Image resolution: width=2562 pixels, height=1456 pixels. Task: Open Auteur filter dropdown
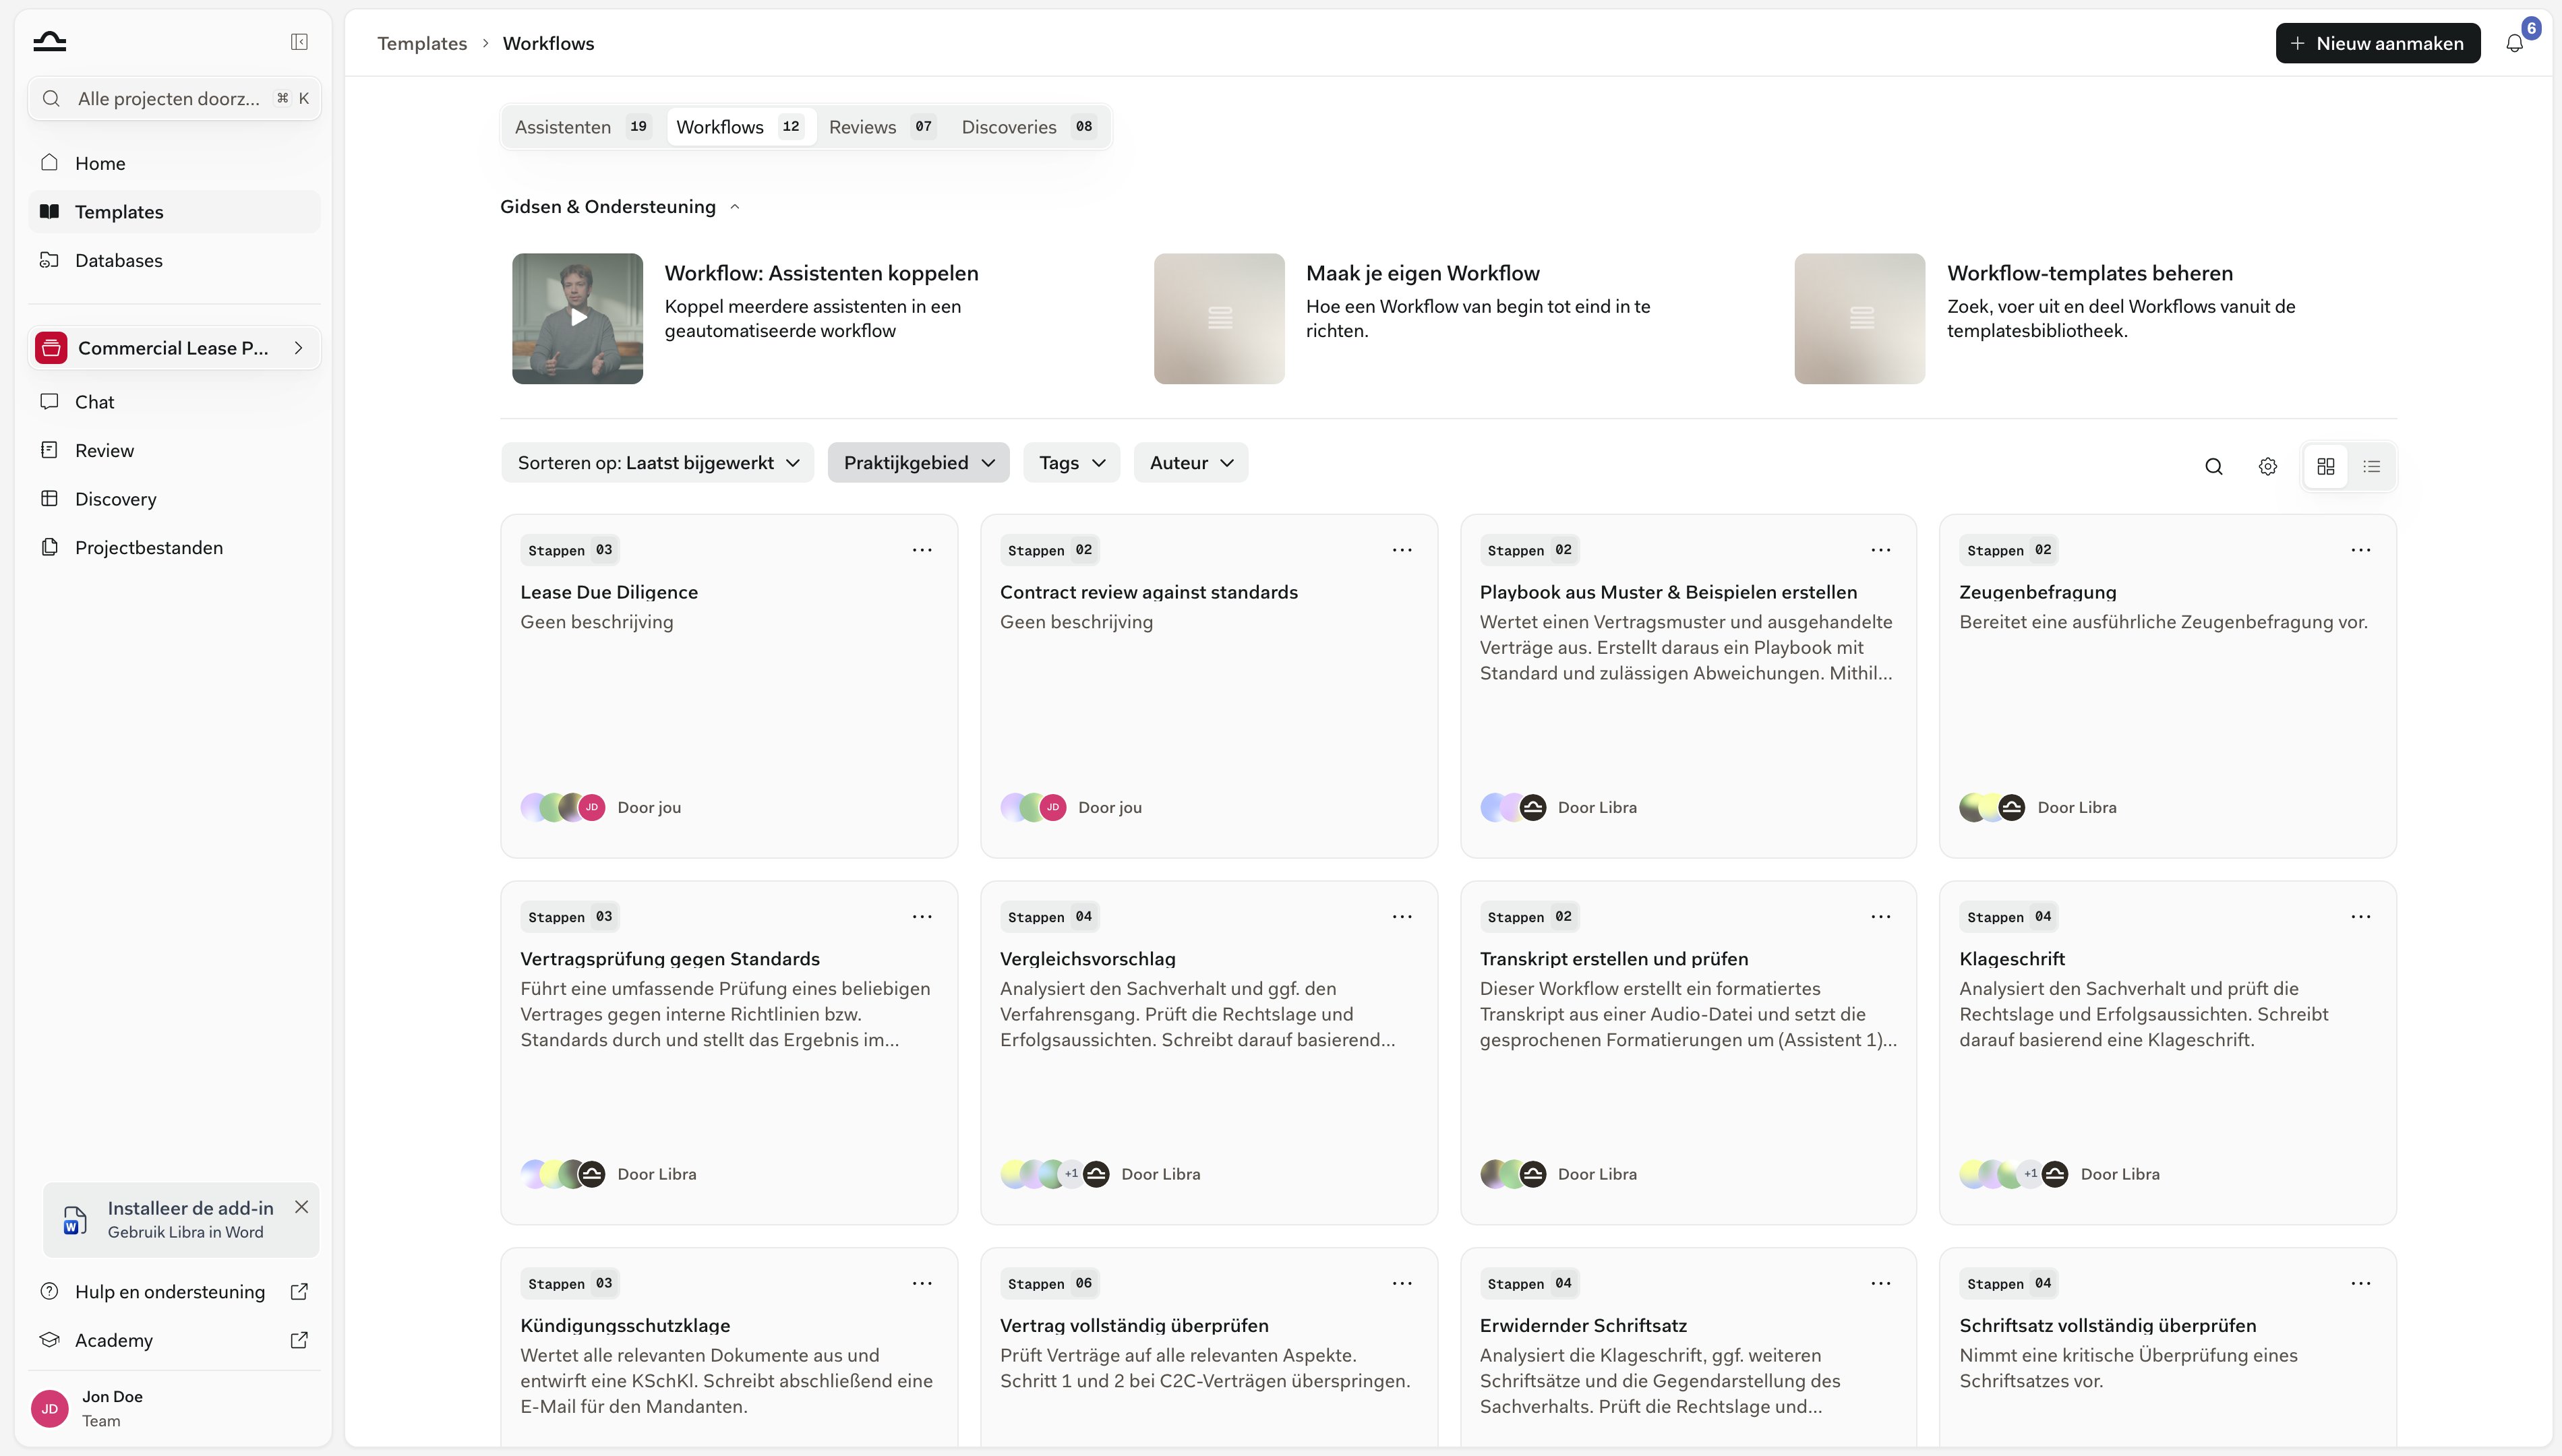(1190, 463)
